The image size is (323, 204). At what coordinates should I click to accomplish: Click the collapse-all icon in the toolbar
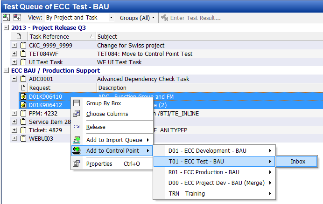pos(17,18)
